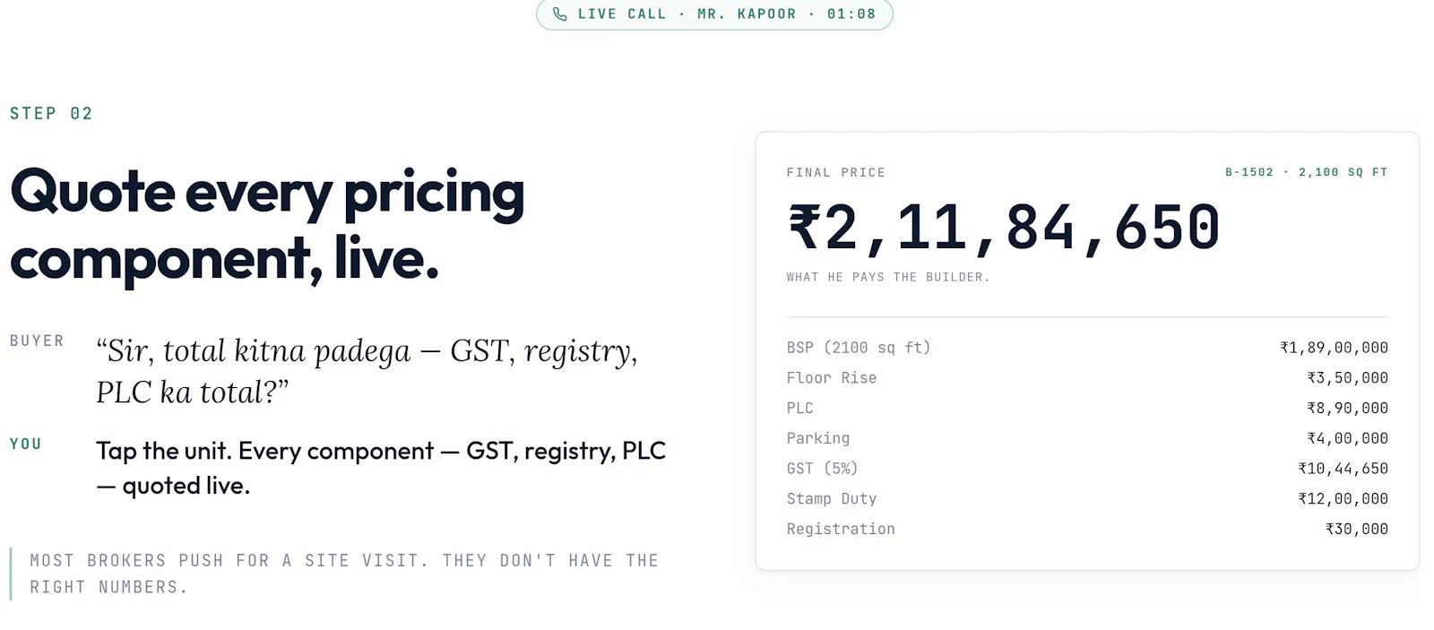1434x630 pixels.
Task: Select the PLC ₹8,90,000 row
Action: coord(1087,408)
